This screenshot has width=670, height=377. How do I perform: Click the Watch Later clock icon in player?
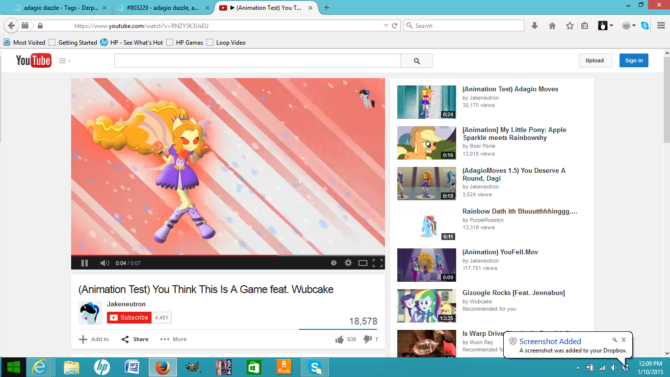(x=334, y=263)
